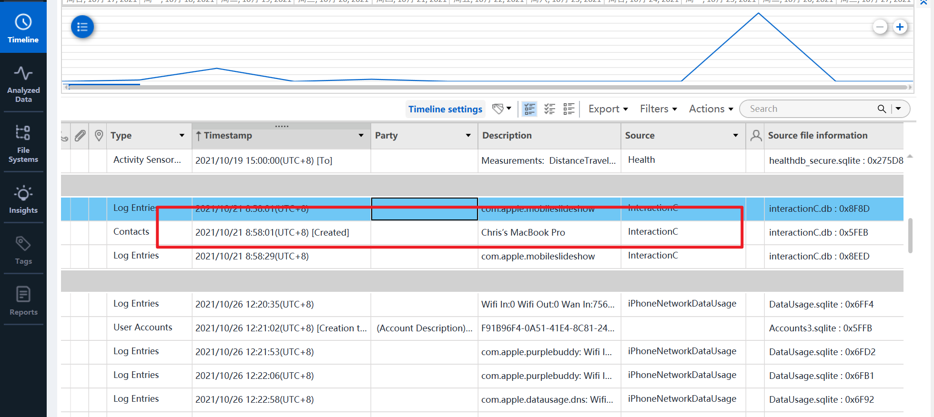Viewport: 934px width, 417px height.
Task: Click the location pin column icon
Action: [99, 136]
